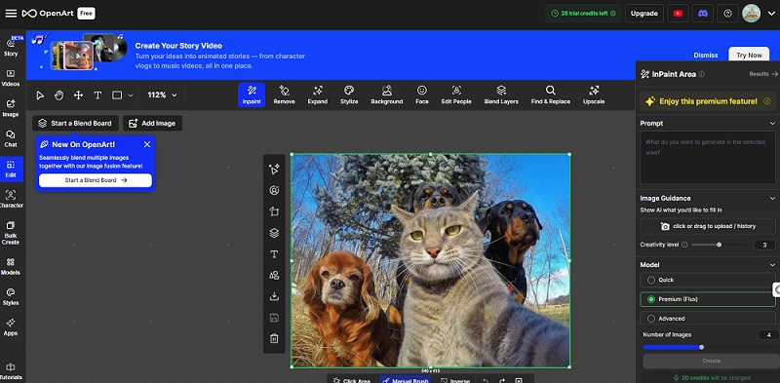
Task: Select the Quick model option
Action: tap(708, 280)
